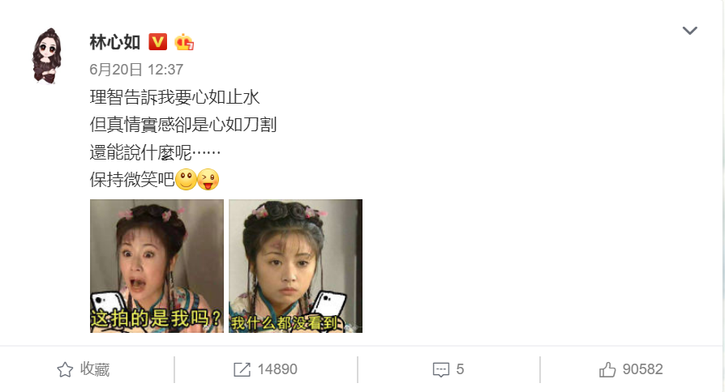The height and width of the screenshot is (392, 725).
Task: Open the post options chevron menu
Action: tap(689, 31)
